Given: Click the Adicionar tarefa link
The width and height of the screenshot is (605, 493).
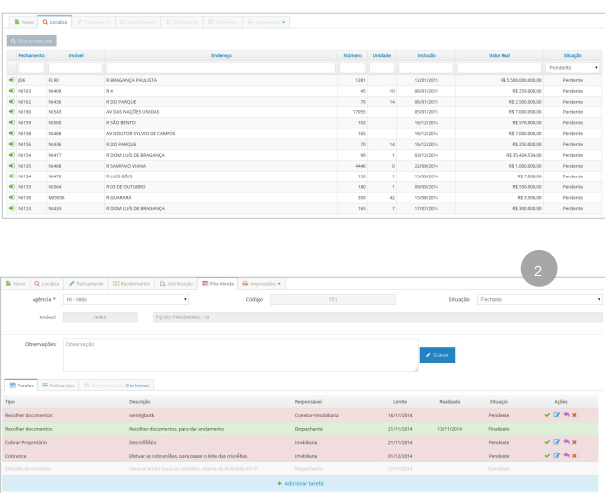Looking at the screenshot, I should pos(301,483).
